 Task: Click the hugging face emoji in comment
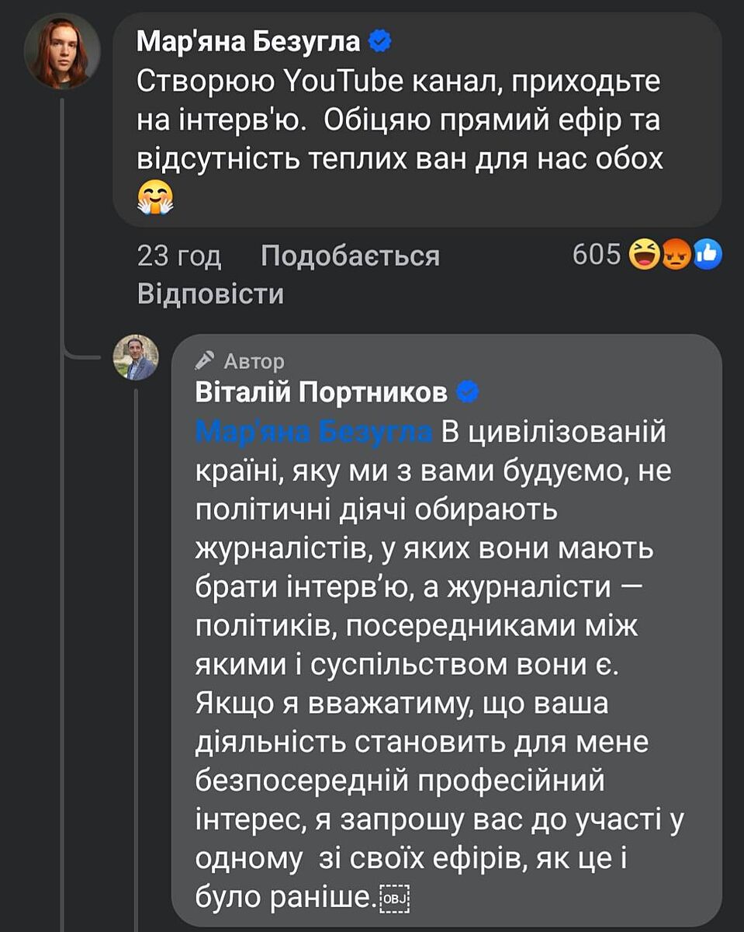tap(155, 197)
